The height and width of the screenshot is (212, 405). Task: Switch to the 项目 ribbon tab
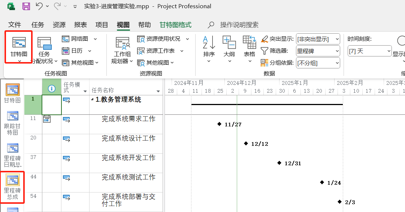(102, 25)
